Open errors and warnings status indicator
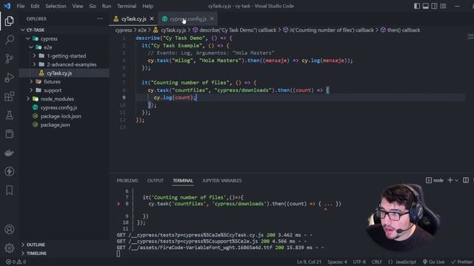Image resolution: width=474 pixels, height=266 pixels. (x=16, y=262)
